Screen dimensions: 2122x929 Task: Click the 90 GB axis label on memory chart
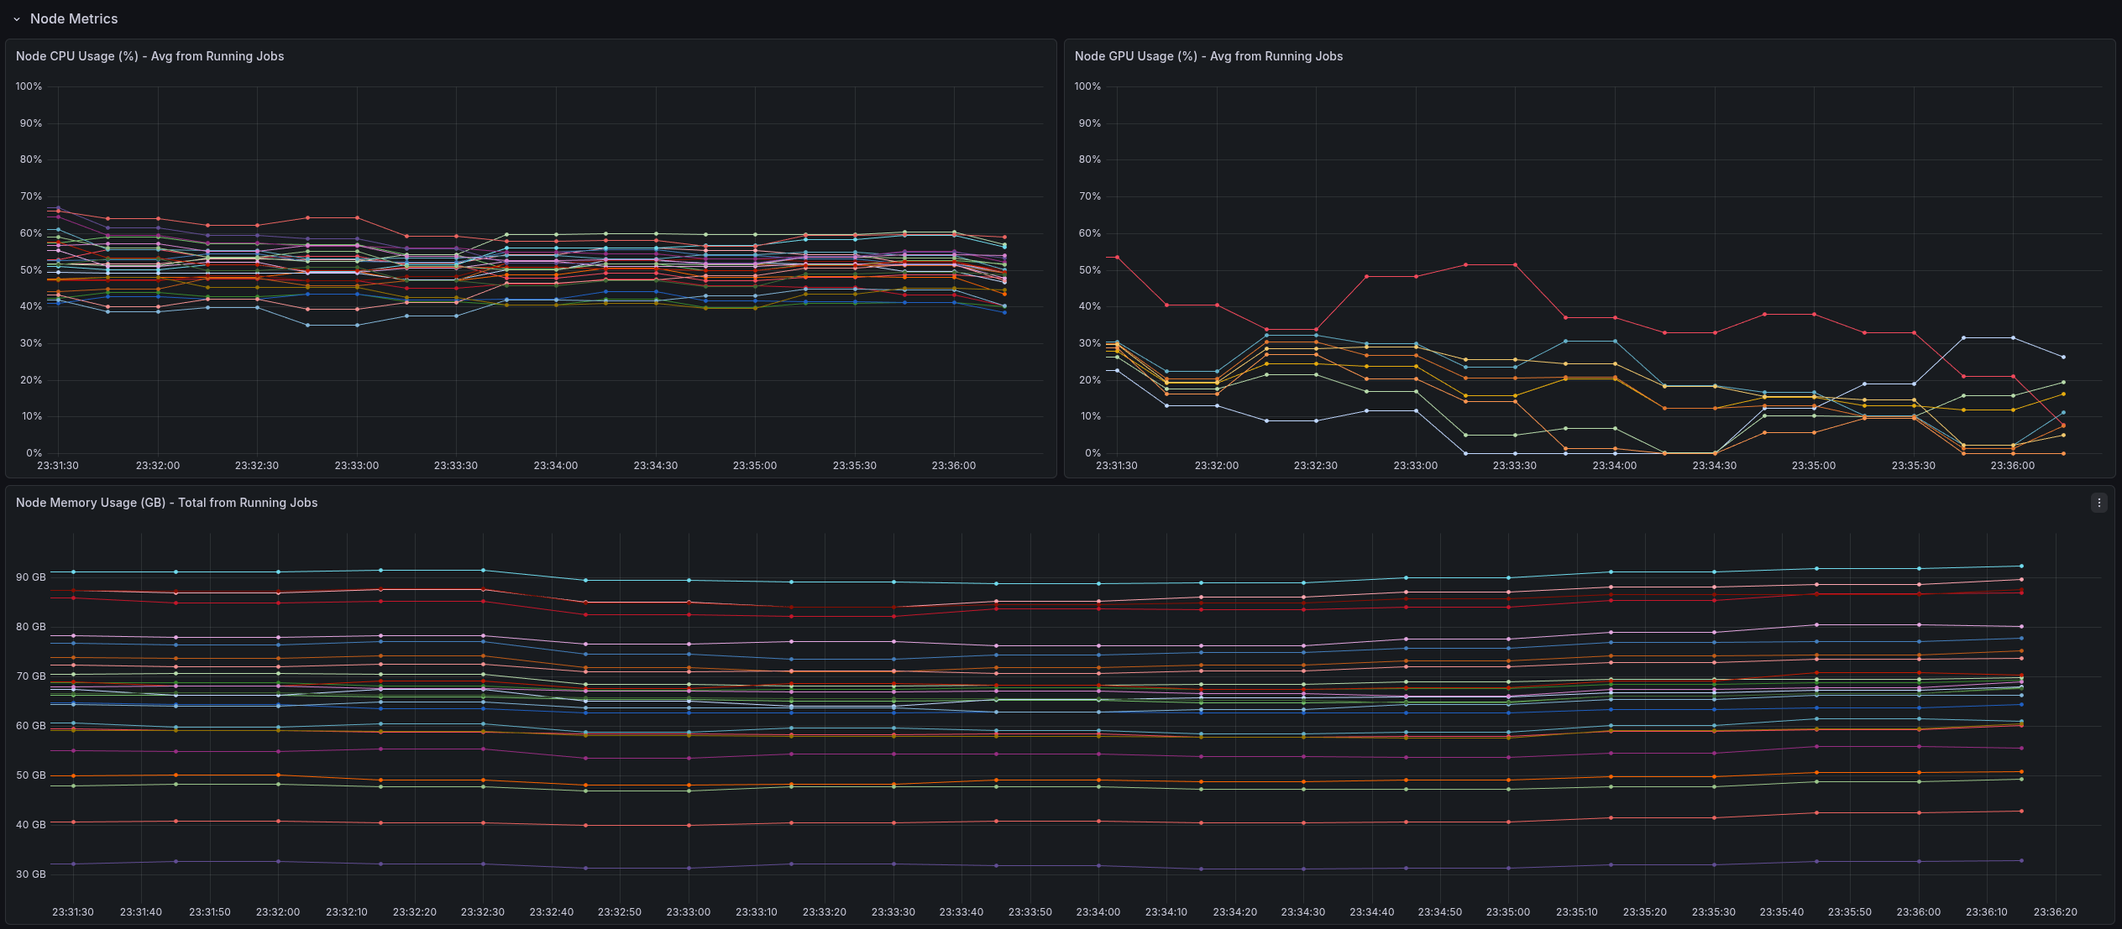click(29, 577)
